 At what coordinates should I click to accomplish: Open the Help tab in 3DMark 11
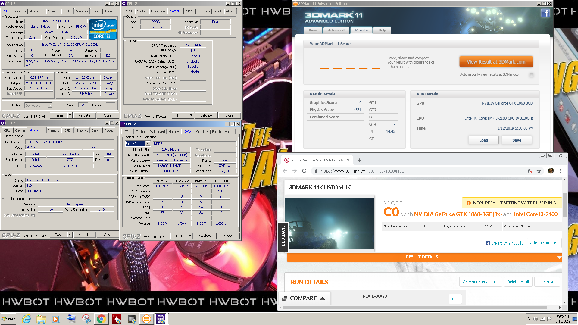coord(382,30)
